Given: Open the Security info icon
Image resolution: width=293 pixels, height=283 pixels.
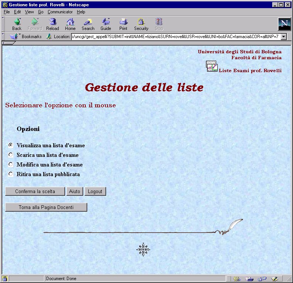Looking at the screenshot, I should click(141, 24).
